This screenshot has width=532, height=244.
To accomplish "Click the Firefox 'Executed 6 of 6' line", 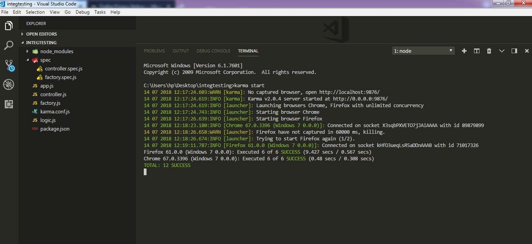I will coord(257,152).
